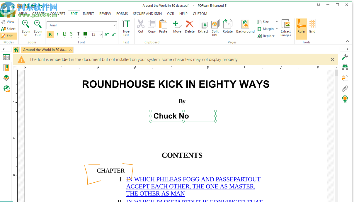Open the paperclip attachments panel
The image size is (354, 202).
coord(345,88)
